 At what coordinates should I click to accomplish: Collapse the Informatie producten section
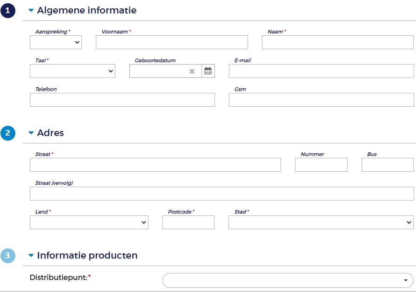pyautogui.click(x=31, y=256)
